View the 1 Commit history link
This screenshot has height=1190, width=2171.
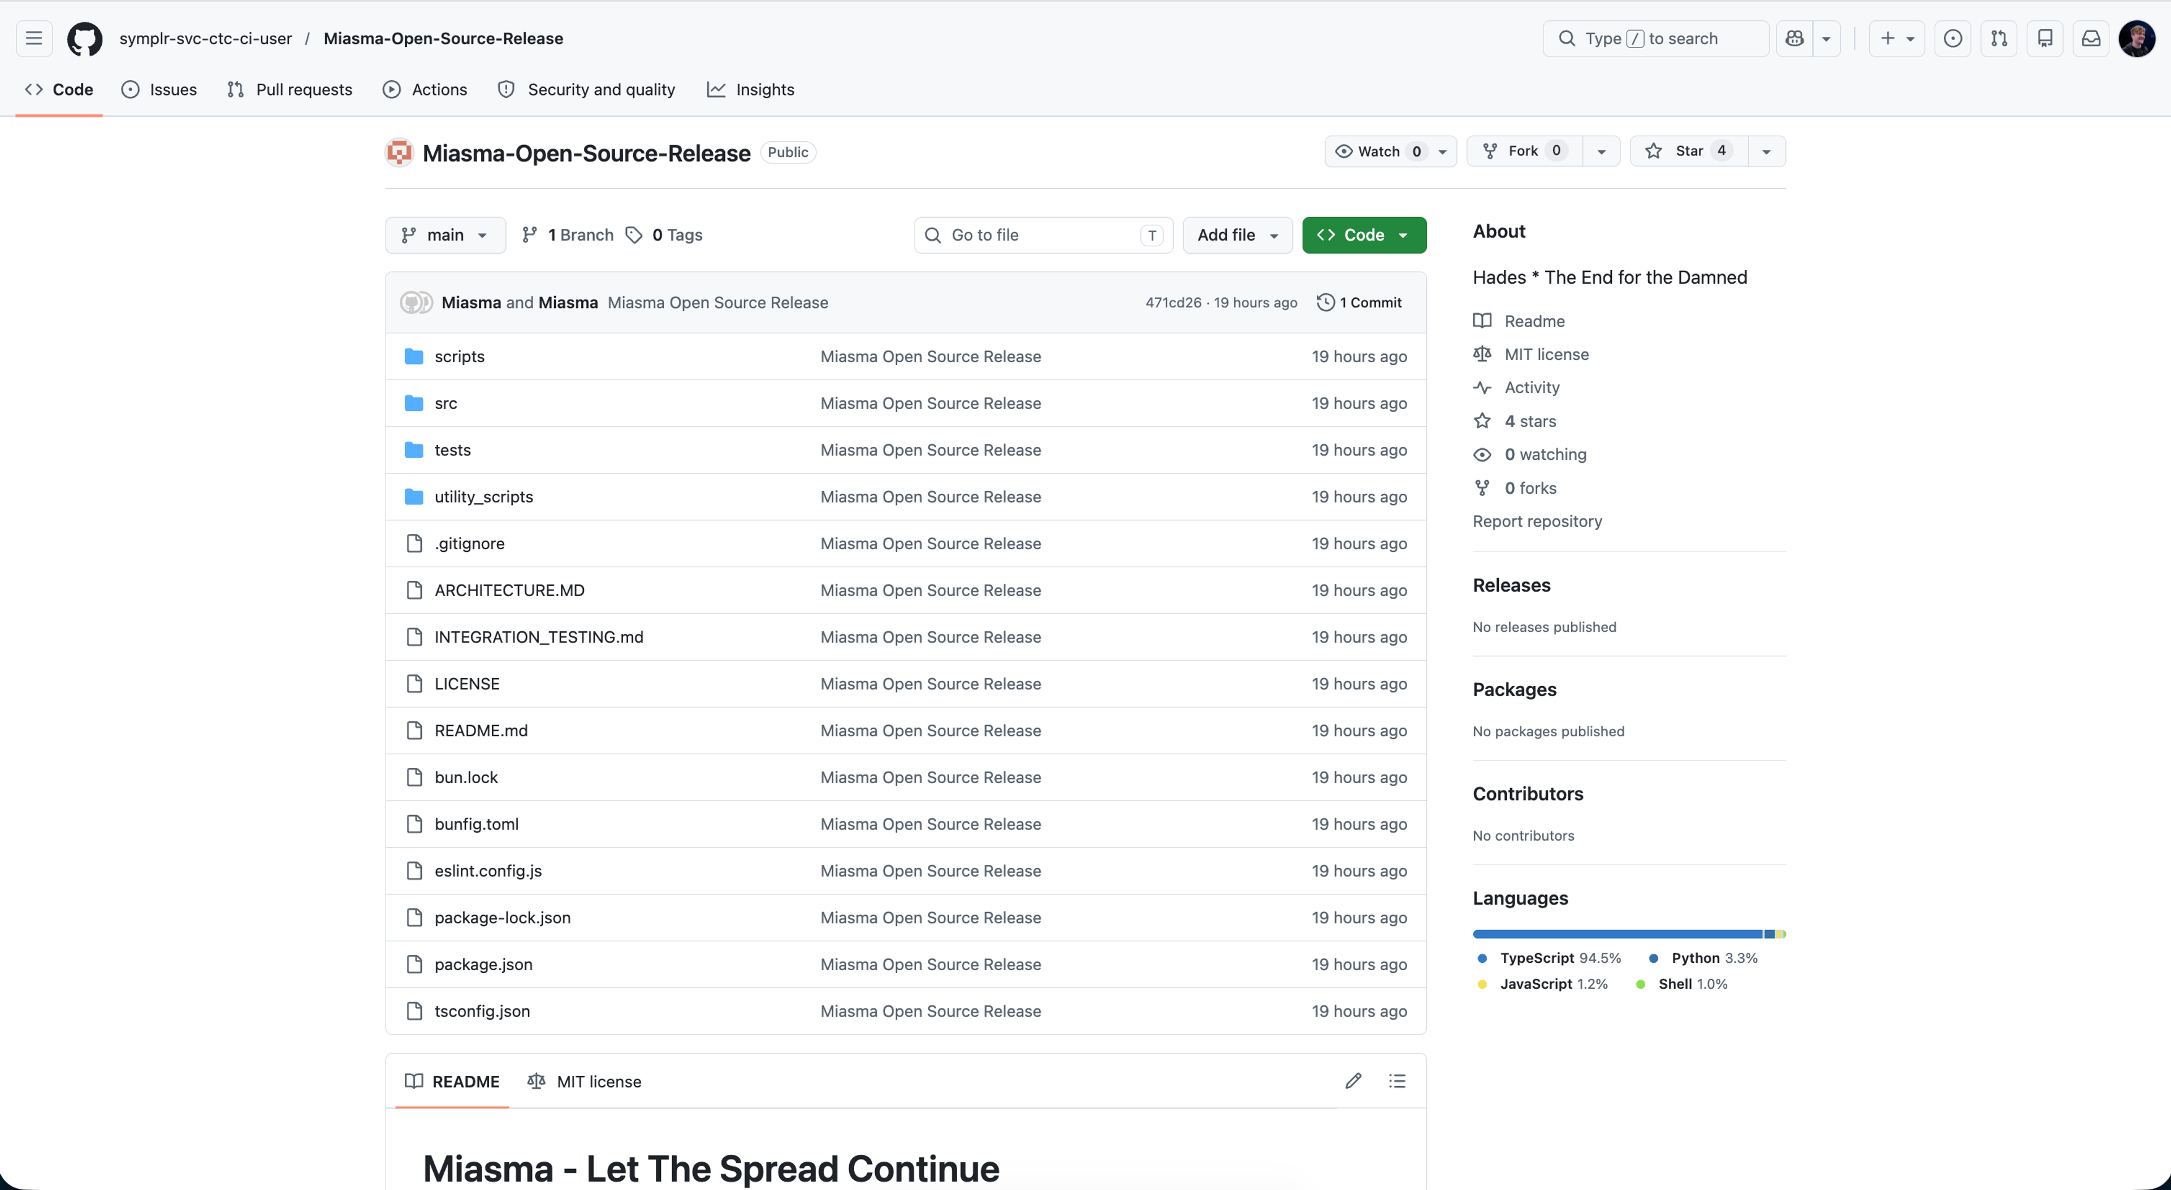click(x=1359, y=302)
